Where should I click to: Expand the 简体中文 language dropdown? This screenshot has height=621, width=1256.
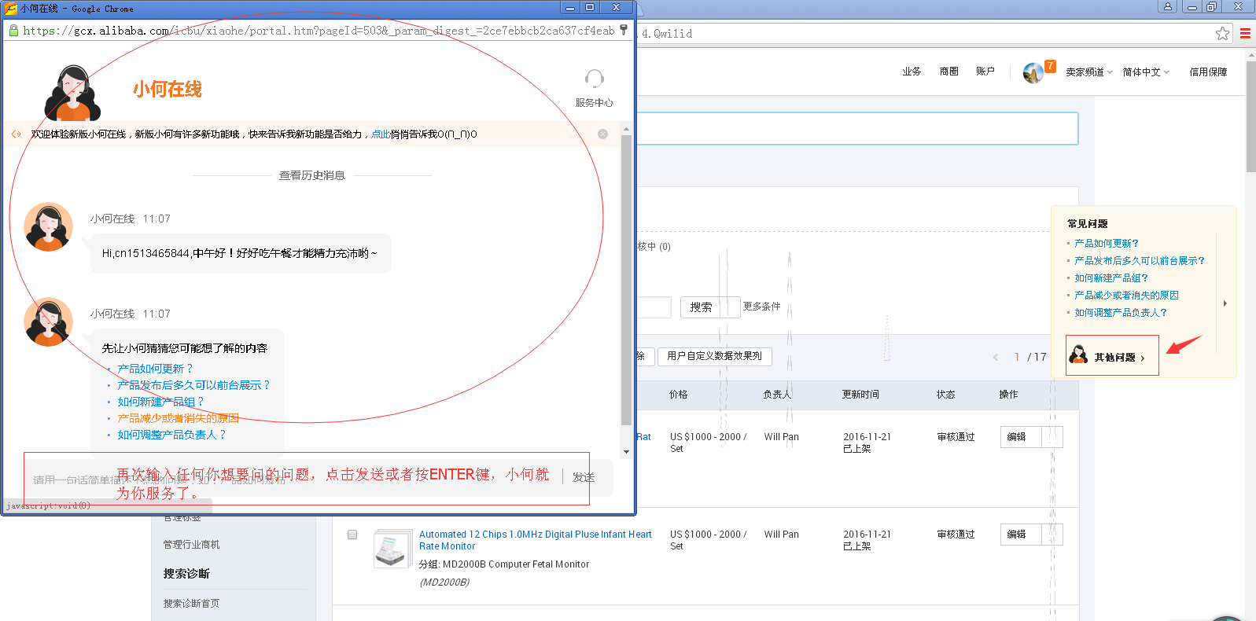point(1146,72)
